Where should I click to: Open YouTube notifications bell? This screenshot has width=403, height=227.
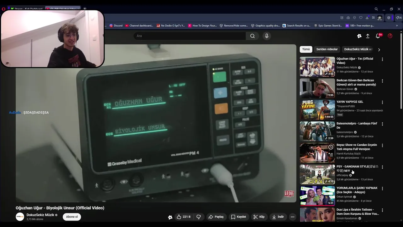pyautogui.click(x=378, y=36)
